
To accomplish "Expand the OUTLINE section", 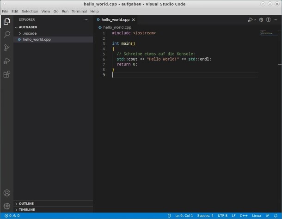I will 53,204.
